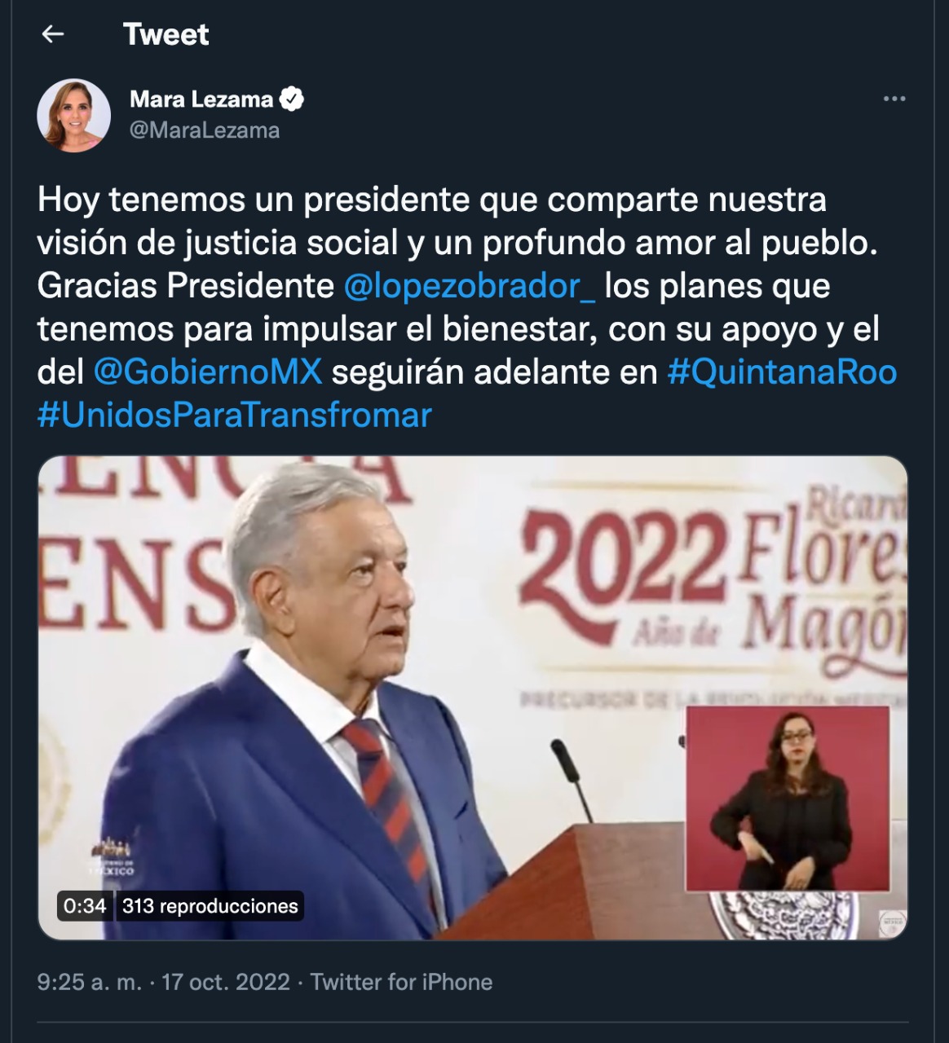This screenshot has width=949, height=1043.
Task: Open the @lopezobrador_ mention
Action: click(x=470, y=286)
